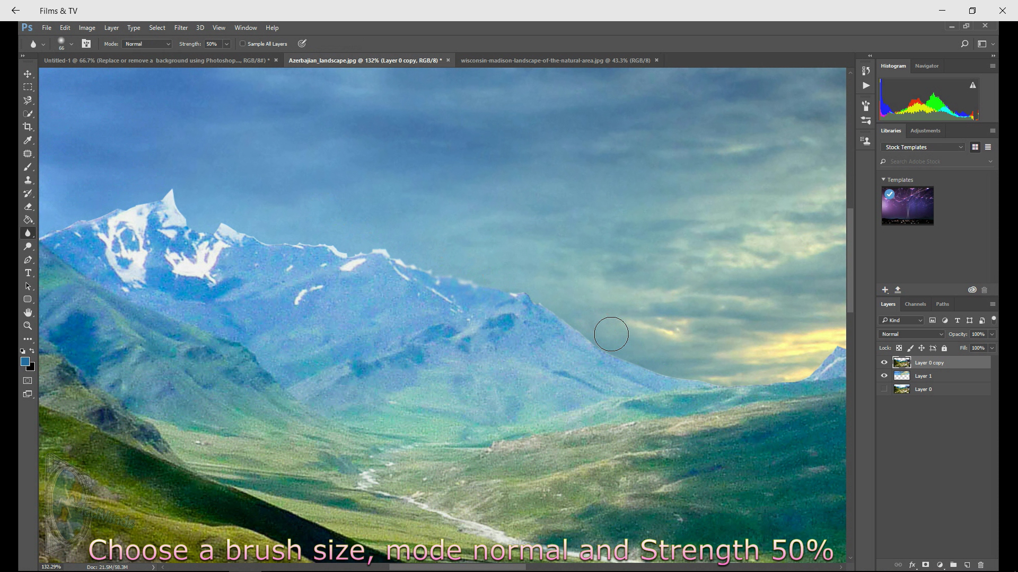Hide Layer 1 visibility eye
Image resolution: width=1018 pixels, height=572 pixels.
[884, 376]
